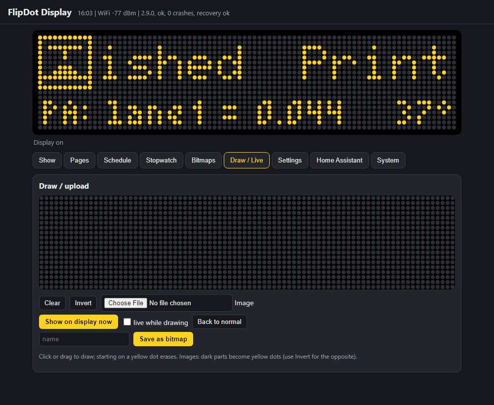This screenshot has width=494, height=405.
Task: Click Back to normal button
Action: tap(220, 322)
